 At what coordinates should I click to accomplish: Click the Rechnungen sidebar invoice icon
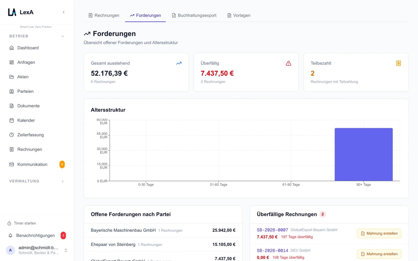(12, 149)
